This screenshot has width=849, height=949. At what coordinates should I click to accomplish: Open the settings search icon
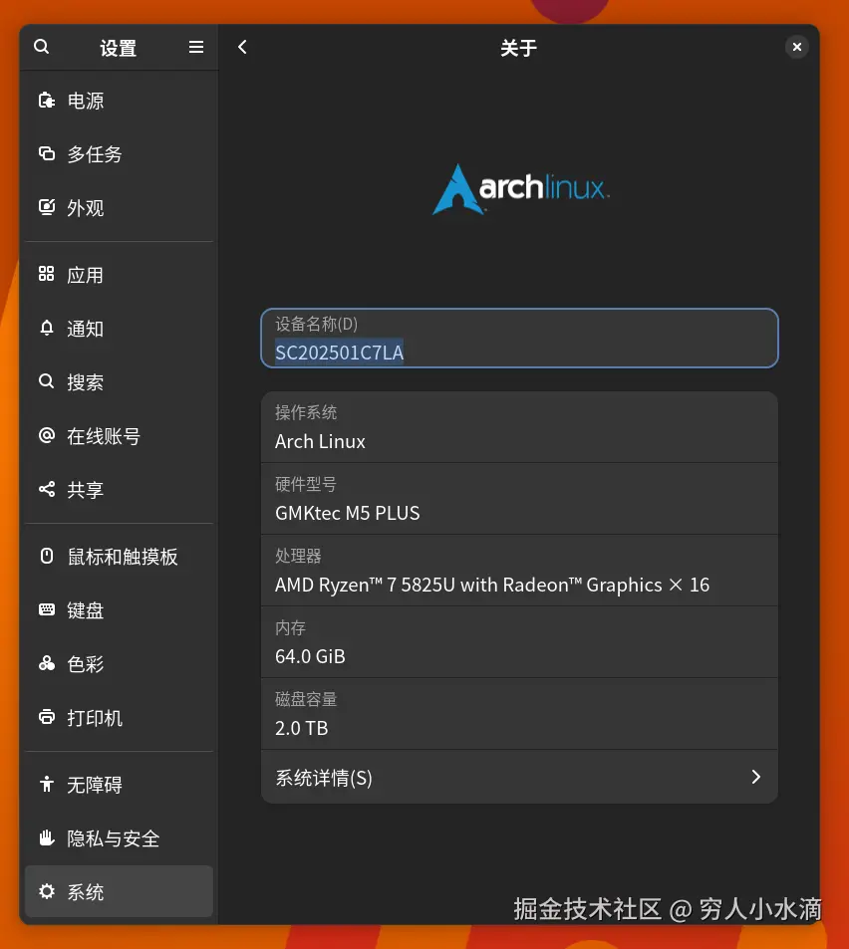[x=41, y=47]
